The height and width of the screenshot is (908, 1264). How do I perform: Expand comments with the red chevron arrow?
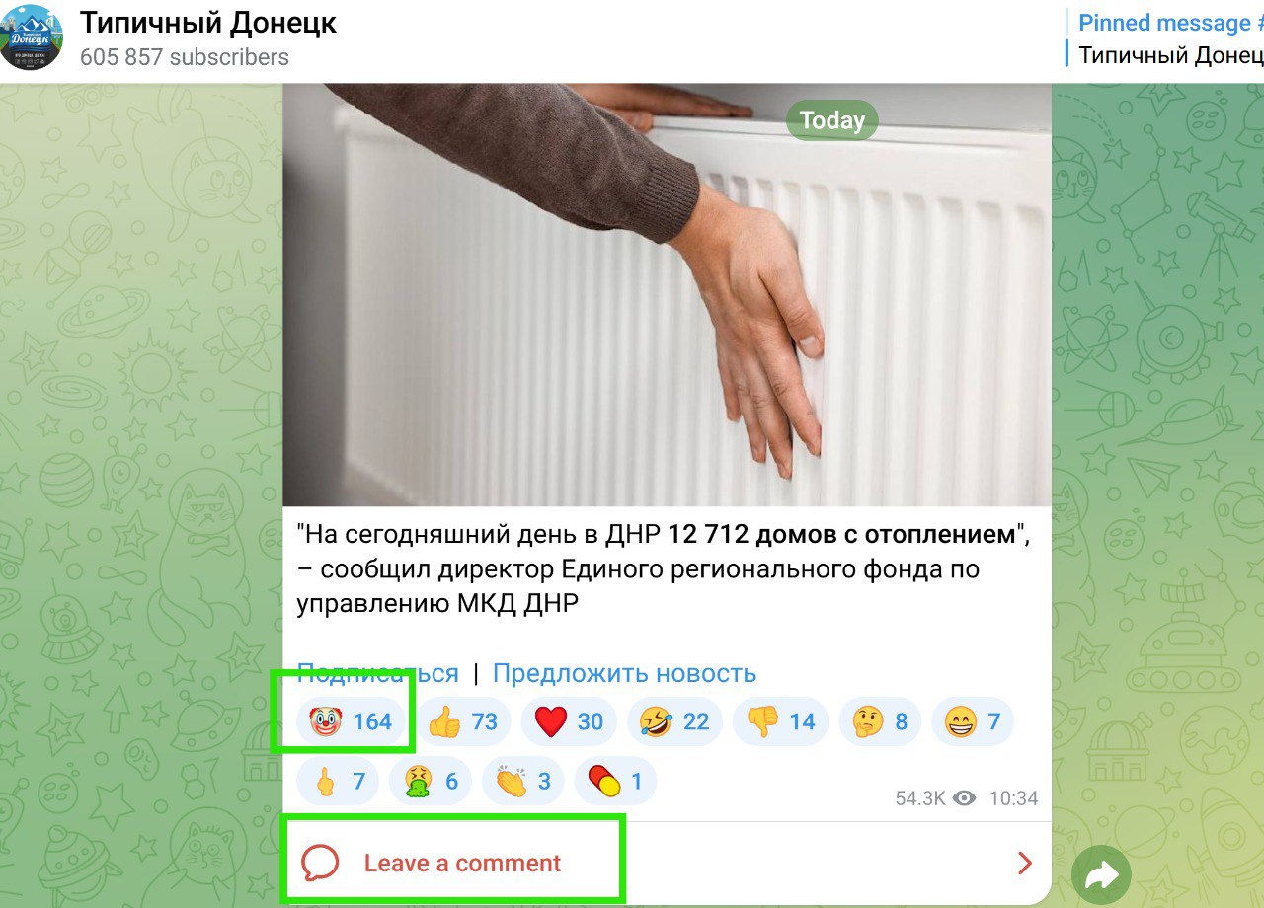(1024, 864)
